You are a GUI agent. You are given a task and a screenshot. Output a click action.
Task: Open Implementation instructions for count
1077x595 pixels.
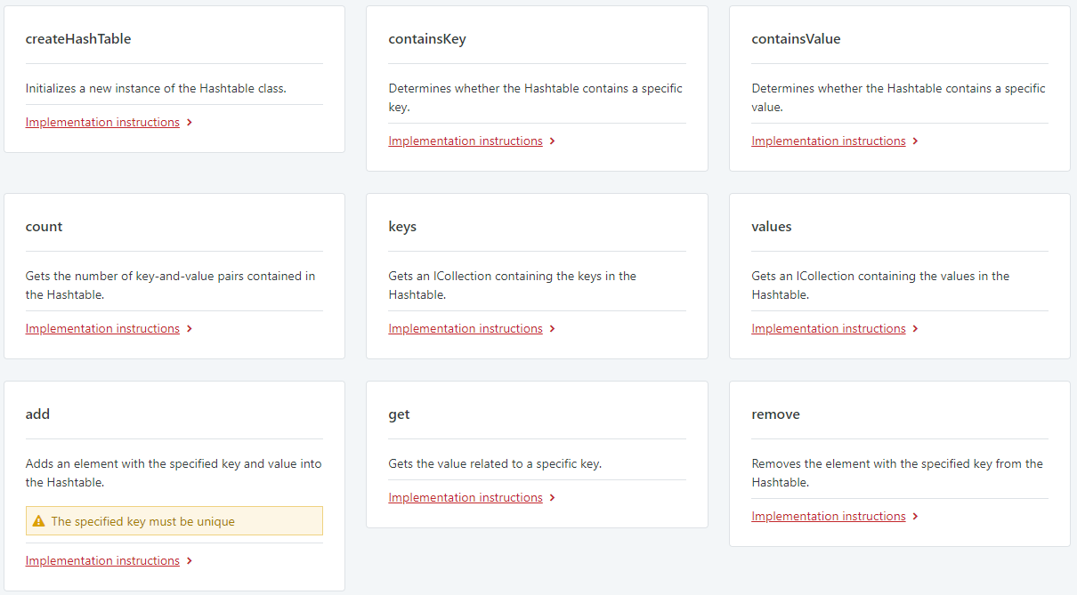(101, 328)
